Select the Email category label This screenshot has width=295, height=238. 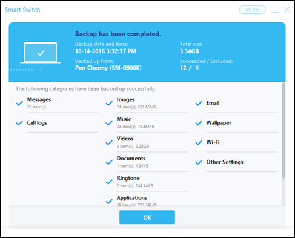pos(213,103)
